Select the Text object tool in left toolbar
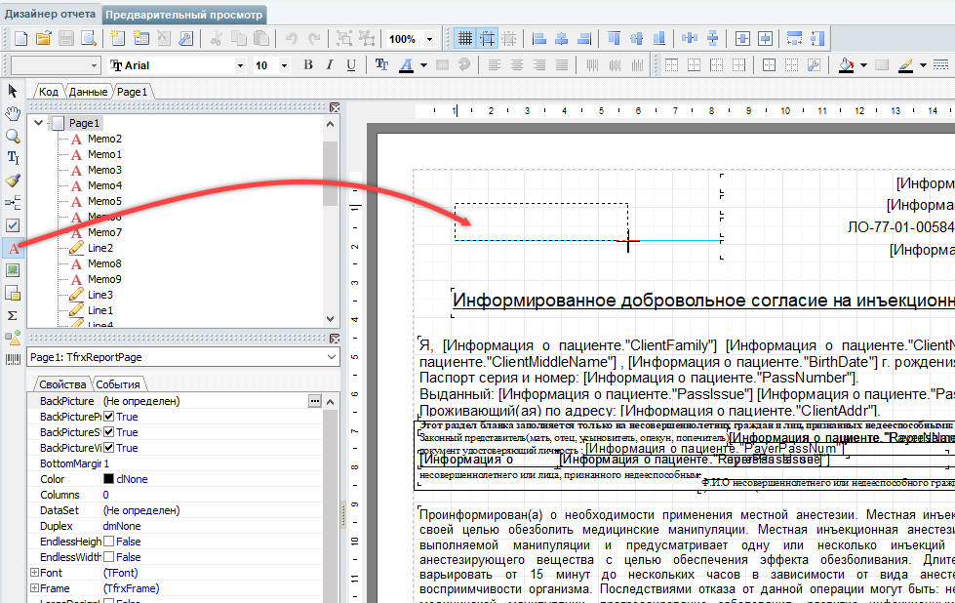 tap(14, 248)
